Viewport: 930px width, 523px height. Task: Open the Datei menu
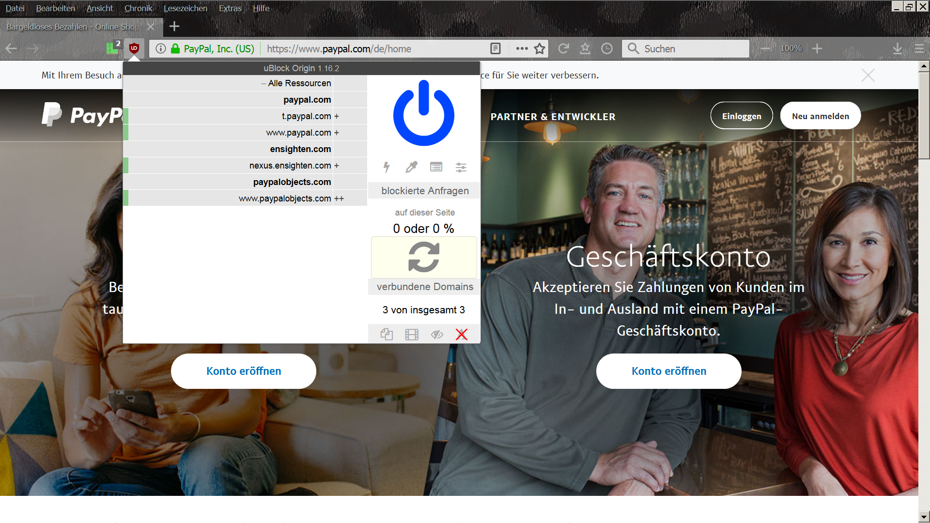tap(15, 8)
